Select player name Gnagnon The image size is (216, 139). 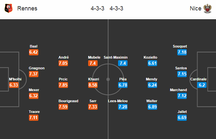[37, 68]
